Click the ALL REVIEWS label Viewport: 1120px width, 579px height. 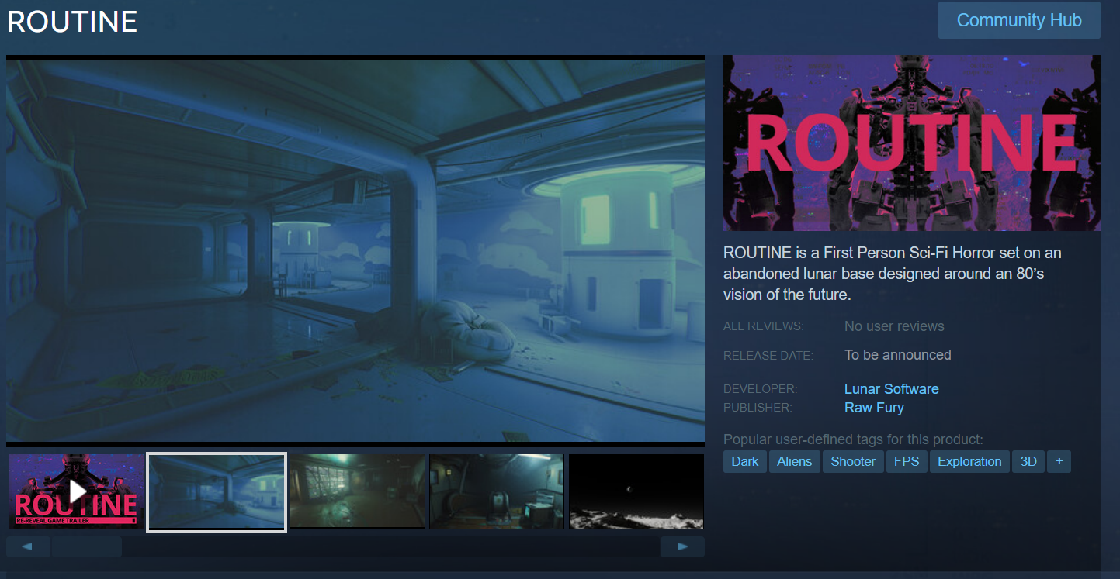763,326
